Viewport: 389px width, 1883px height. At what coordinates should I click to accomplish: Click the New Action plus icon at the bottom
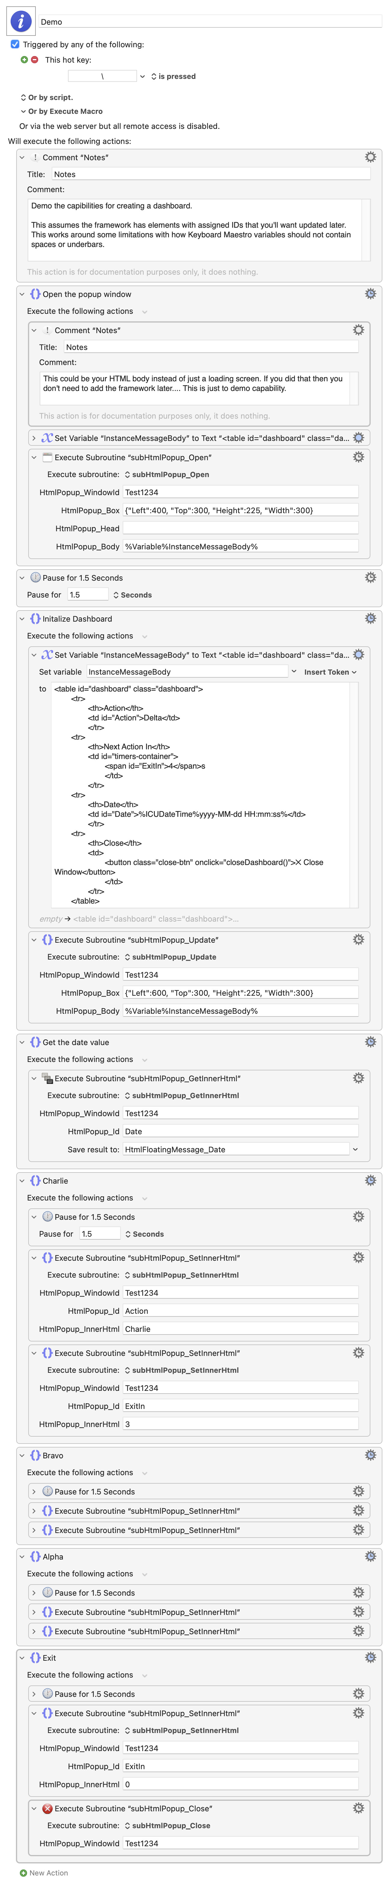tap(24, 1873)
